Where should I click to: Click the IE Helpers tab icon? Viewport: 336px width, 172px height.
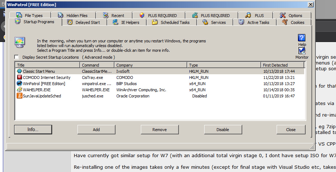point(115,22)
